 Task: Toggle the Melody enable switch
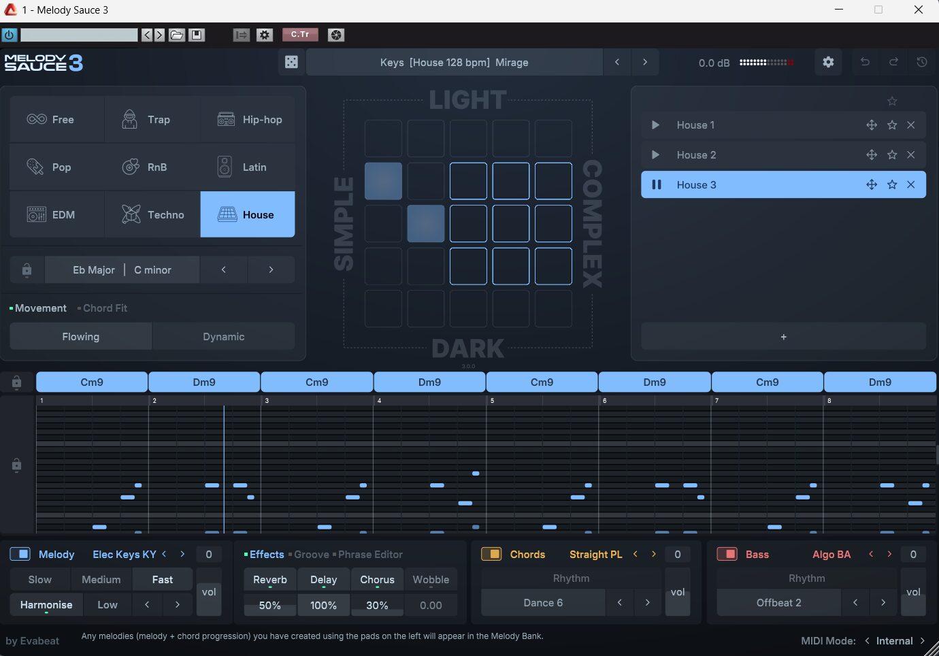click(20, 555)
